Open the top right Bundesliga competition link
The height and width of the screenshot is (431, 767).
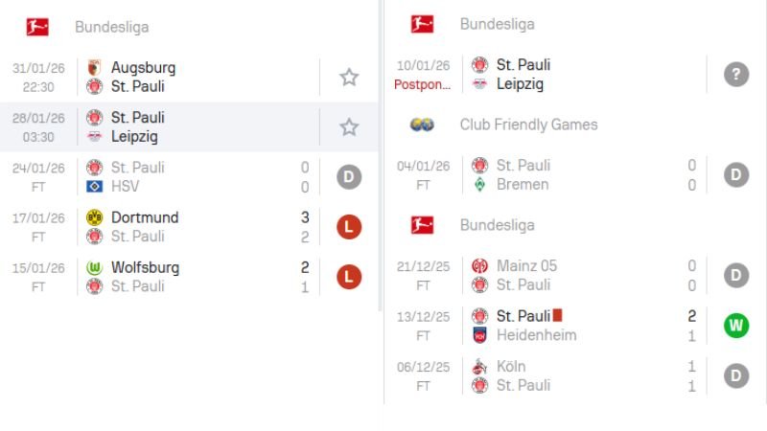click(x=497, y=24)
